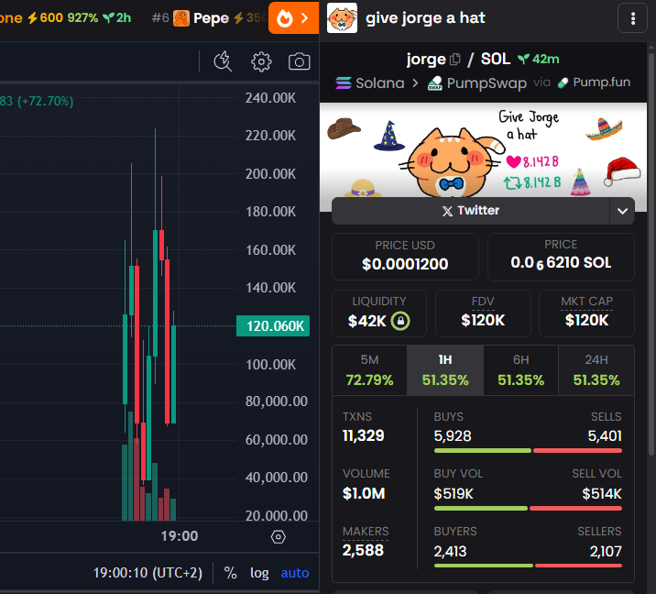
Task: Open chart settings gear
Action: (x=261, y=62)
